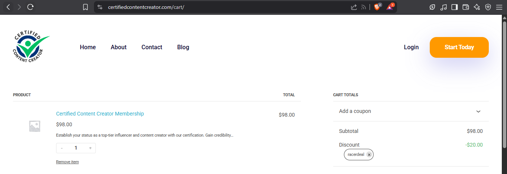
Task: Click the product placeholder image thumbnail
Action: pyautogui.click(x=35, y=126)
